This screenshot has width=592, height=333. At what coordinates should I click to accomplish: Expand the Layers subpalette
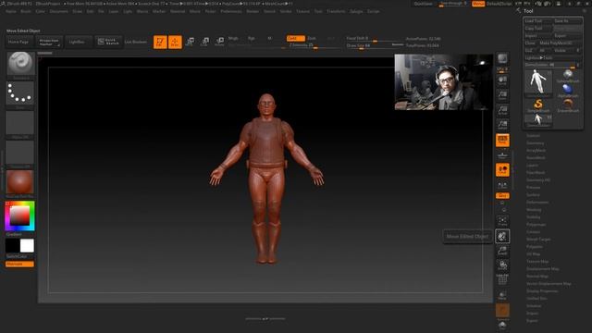tap(533, 165)
